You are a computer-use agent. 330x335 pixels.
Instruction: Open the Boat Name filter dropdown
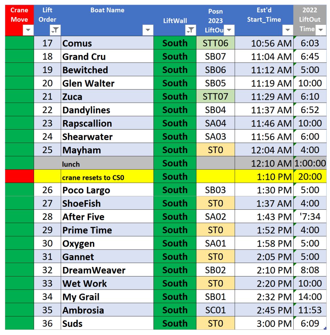(x=148, y=30)
